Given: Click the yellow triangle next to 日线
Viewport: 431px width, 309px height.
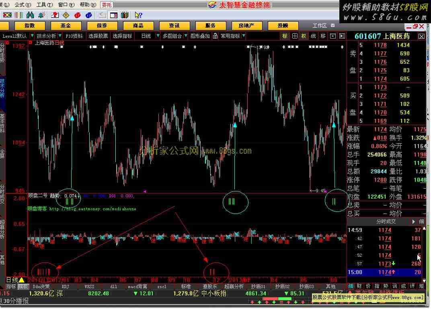Looking at the screenshot, I should point(21,280).
